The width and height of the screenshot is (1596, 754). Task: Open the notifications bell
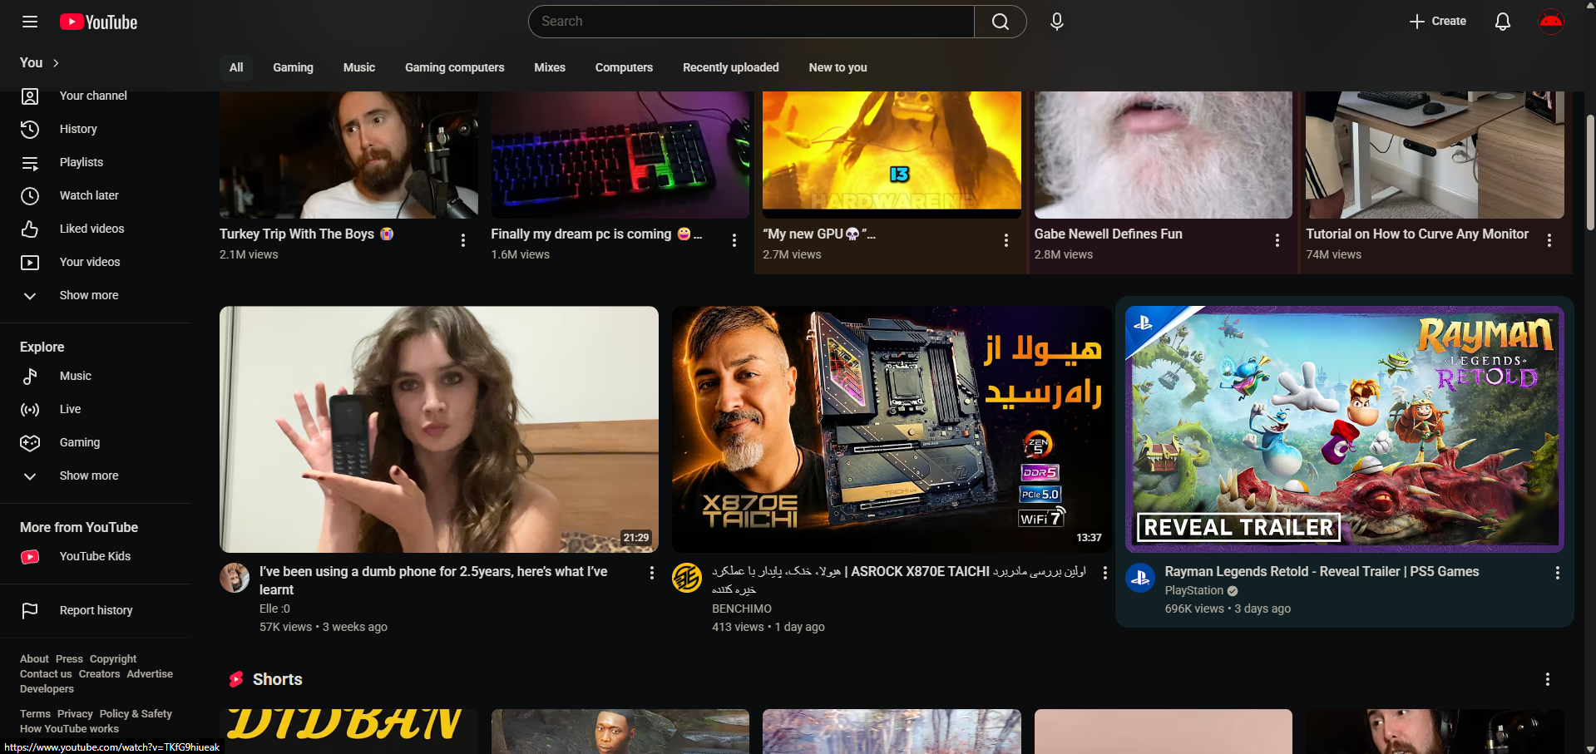coord(1502,22)
